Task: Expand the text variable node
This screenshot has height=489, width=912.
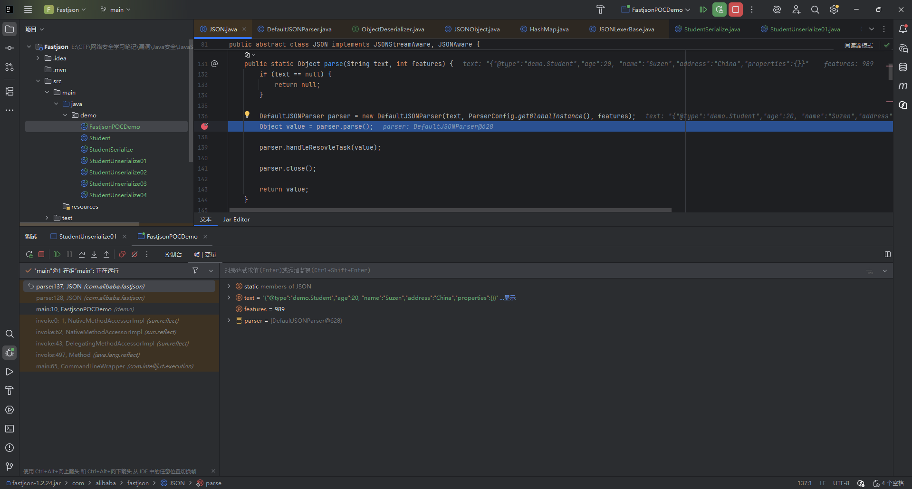Action: pos(229,297)
